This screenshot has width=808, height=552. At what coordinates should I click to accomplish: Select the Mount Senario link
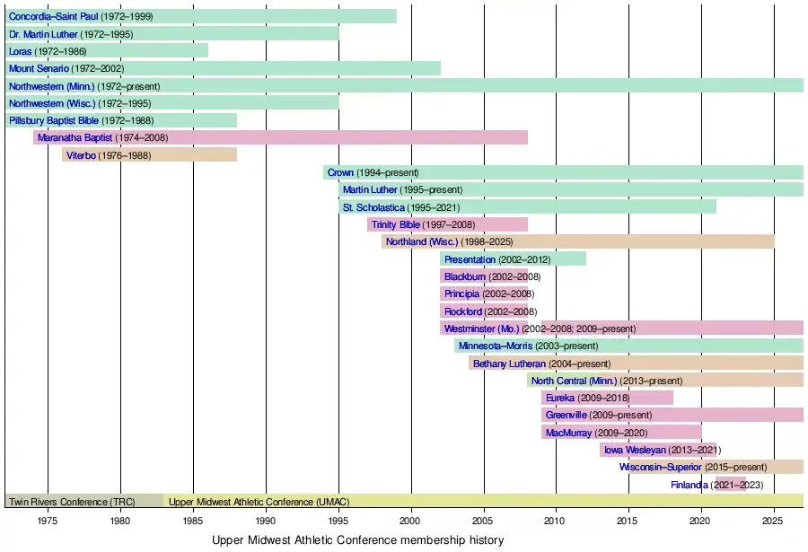(39, 68)
